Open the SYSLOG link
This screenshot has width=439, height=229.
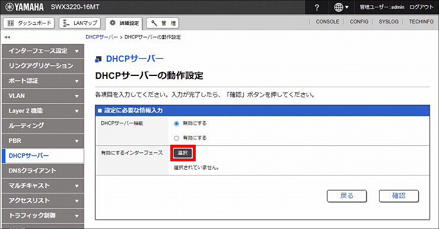pos(389,21)
